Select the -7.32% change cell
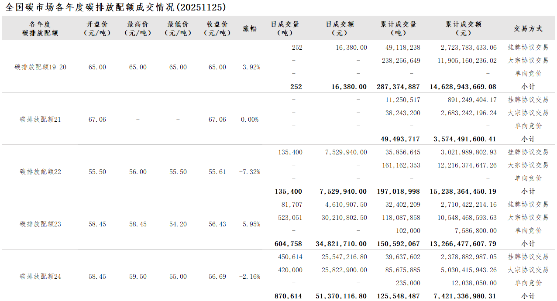Viewport: 557px width, 301px height. point(250,172)
